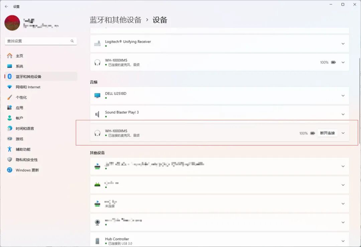
Task: Expand the Sound Blaster Play! 3 entry
Action: coord(343,114)
